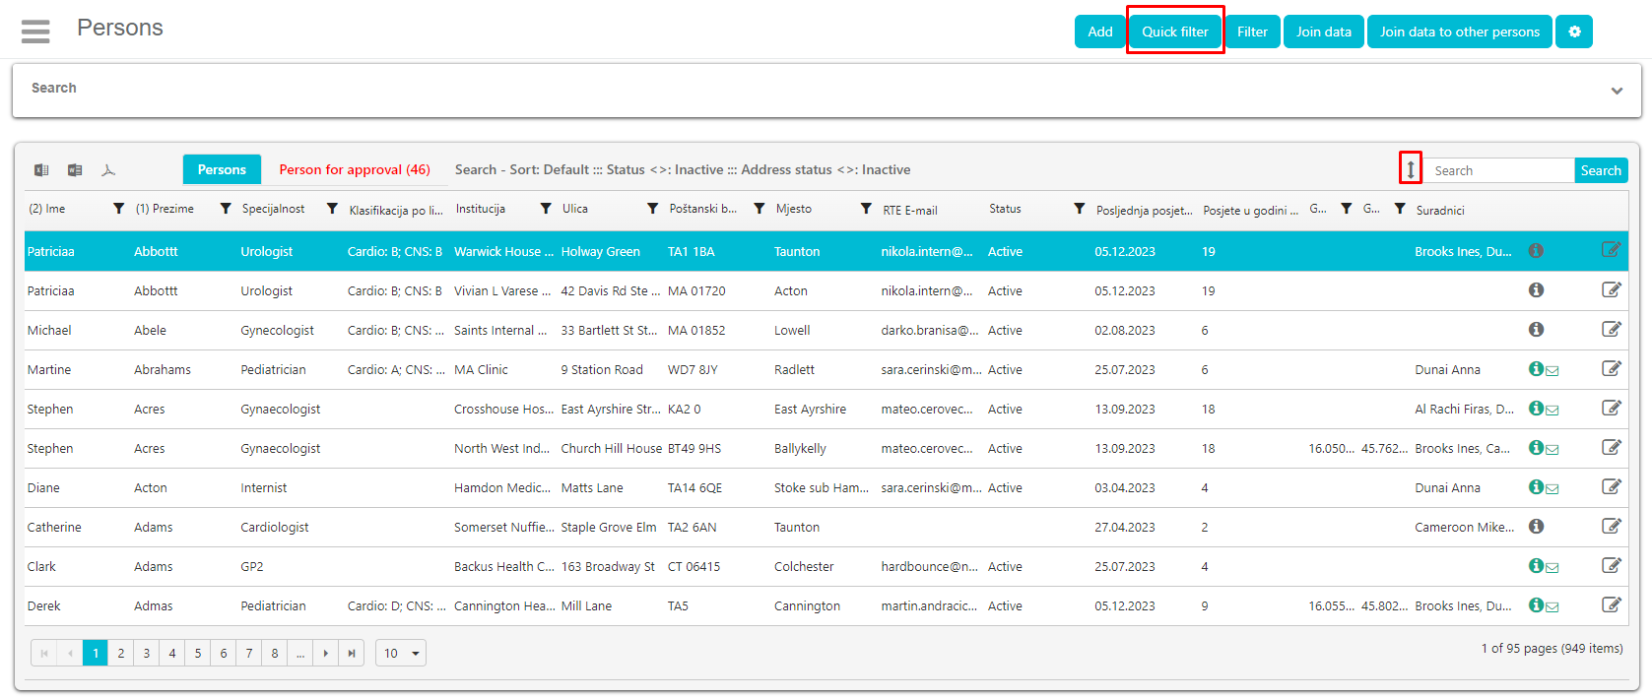Image resolution: width=1652 pixels, height=698 pixels.
Task: Open the hamburger navigation menu
Action: [x=35, y=32]
